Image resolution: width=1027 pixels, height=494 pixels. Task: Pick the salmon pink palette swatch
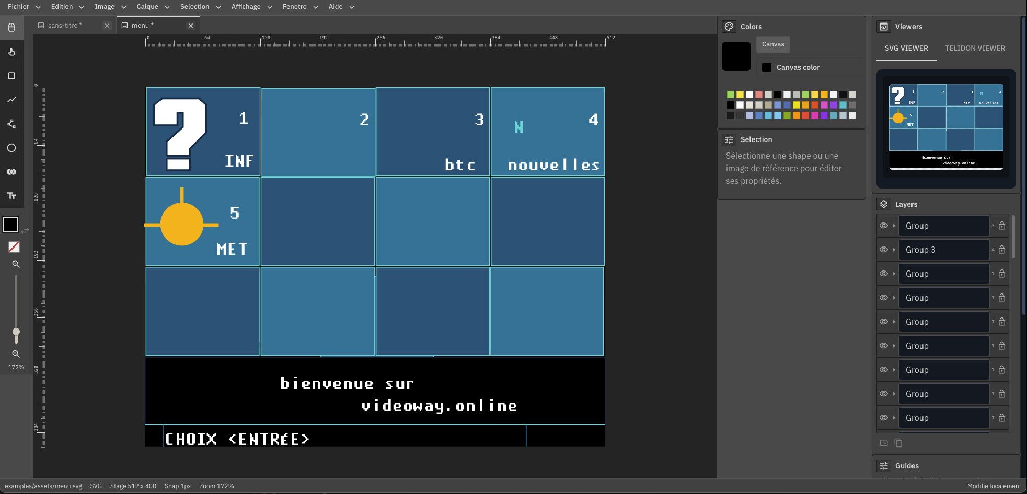pos(759,95)
